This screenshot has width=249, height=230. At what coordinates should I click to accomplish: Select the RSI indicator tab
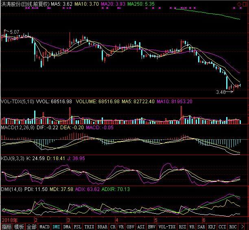pyautogui.click(x=182, y=227)
